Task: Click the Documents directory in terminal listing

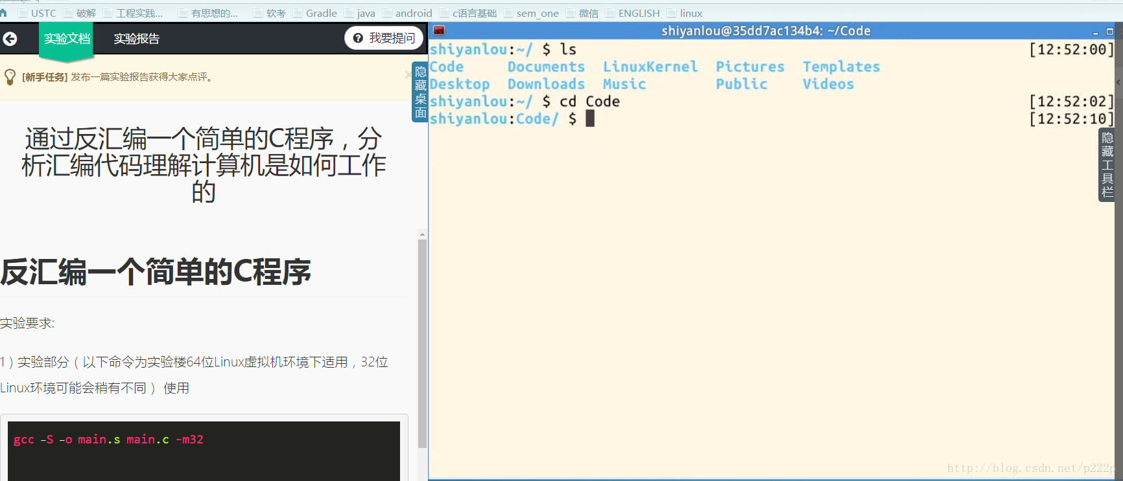Action: tap(546, 67)
